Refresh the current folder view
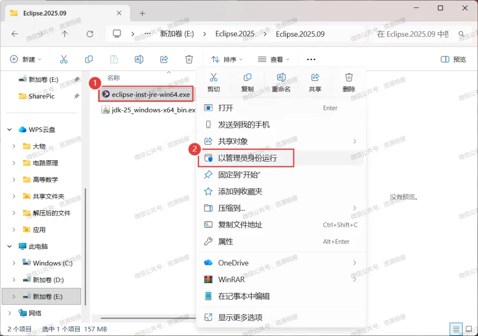Image resolution: width=478 pixels, height=336 pixels. click(89, 34)
